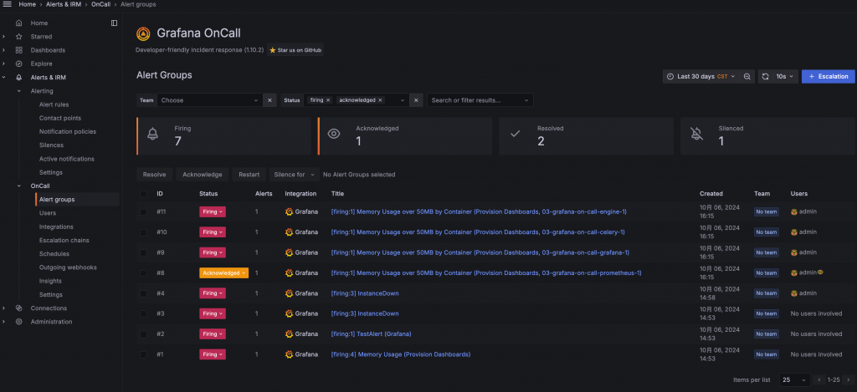Toggle the select-all checkbox in the table header
This screenshot has width=857, height=392.
[143, 194]
